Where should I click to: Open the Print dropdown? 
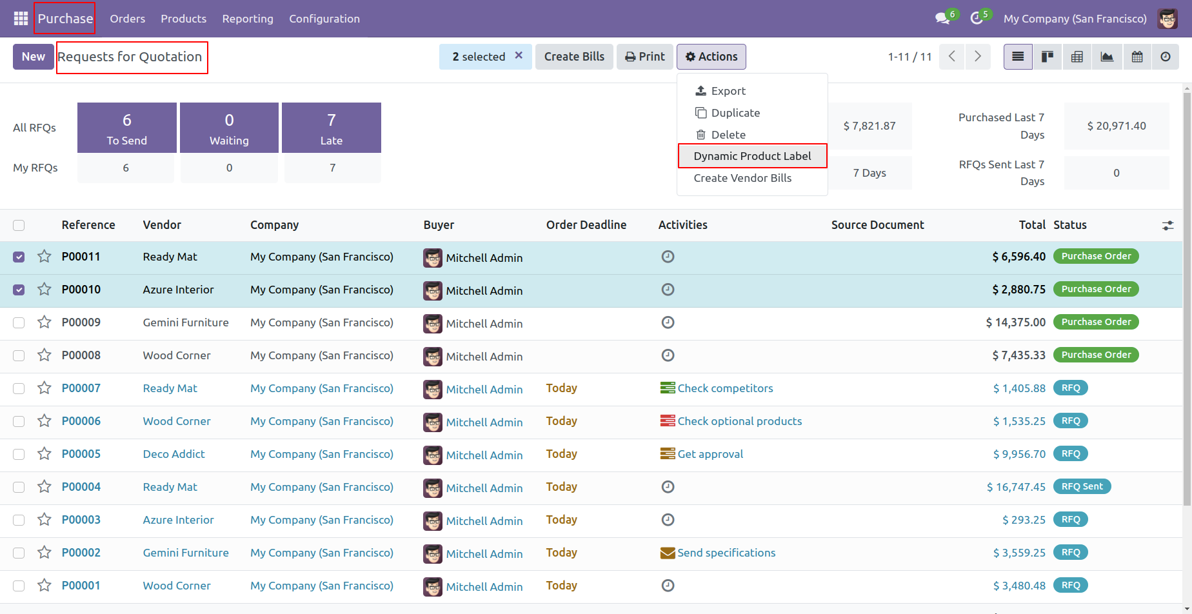[645, 57]
